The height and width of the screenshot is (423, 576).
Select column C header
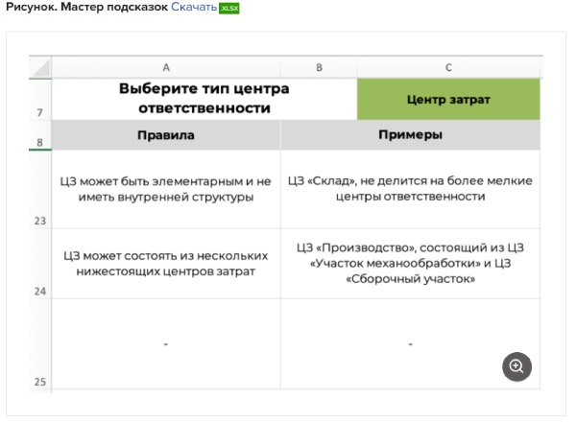(448, 67)
